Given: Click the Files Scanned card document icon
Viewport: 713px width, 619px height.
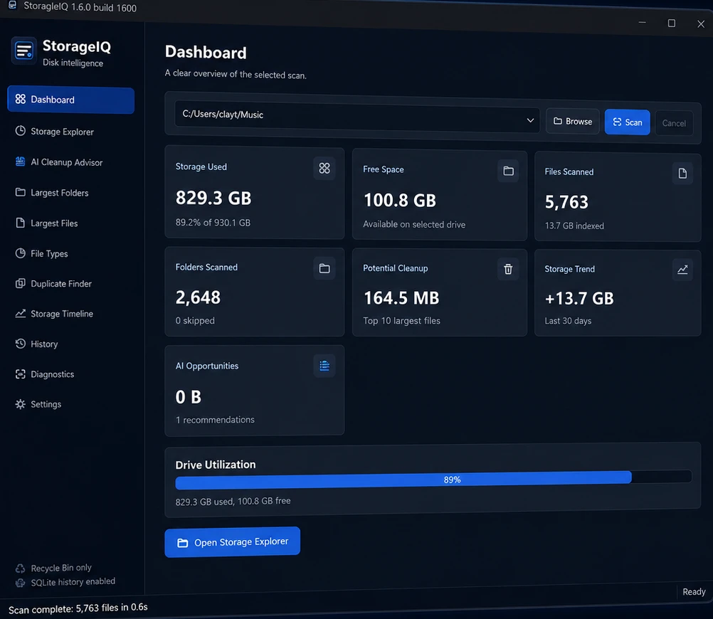Looking at the screenshot, I should tap(682, 174).
